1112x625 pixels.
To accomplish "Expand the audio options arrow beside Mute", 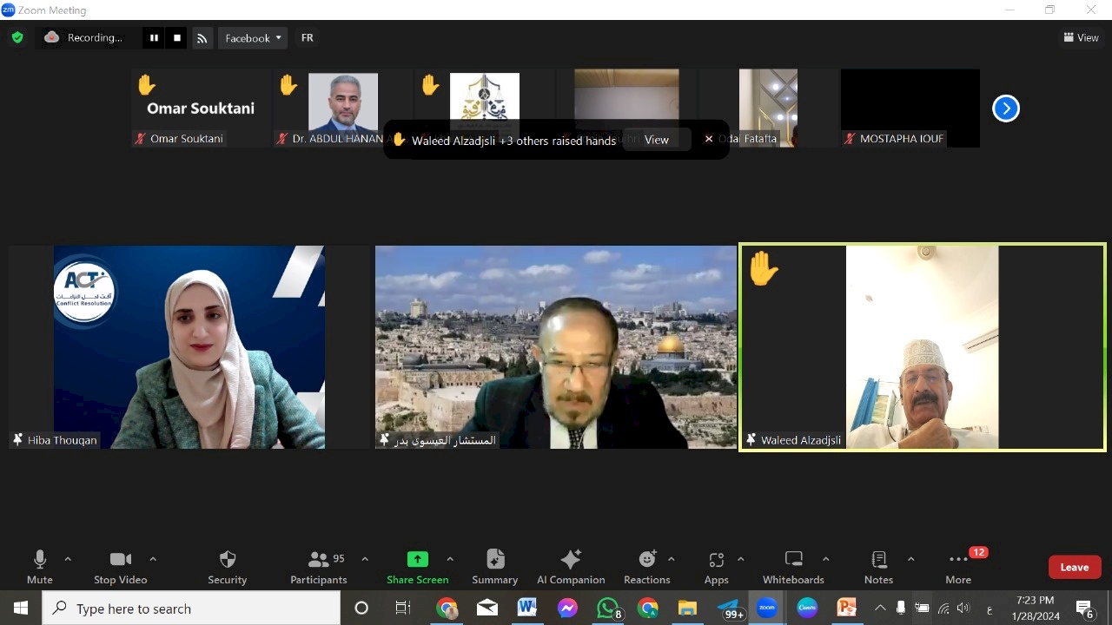I will [68, 559].
